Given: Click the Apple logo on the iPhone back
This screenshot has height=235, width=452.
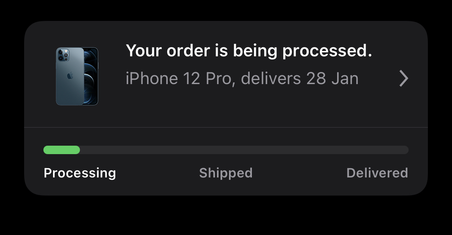Looking at the screenshot, I should pyautogui.click(x=70, y=75).
